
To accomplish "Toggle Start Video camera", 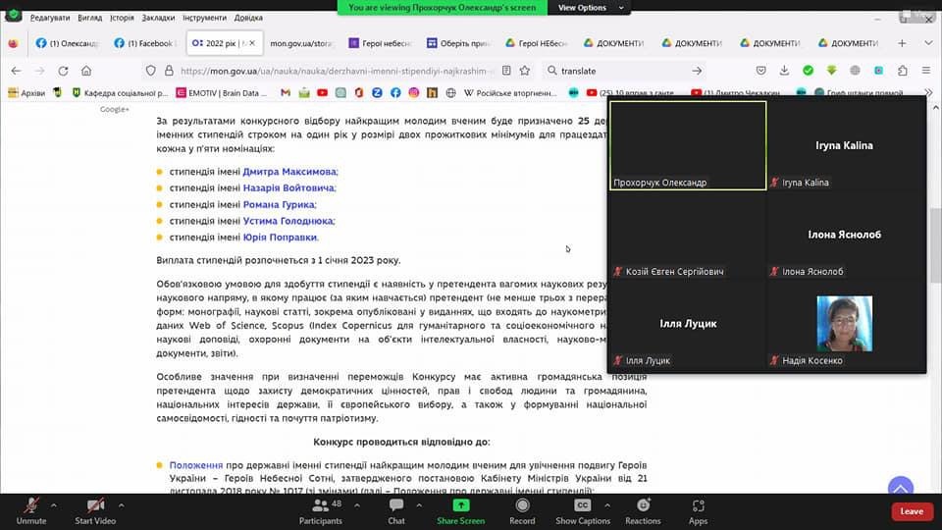I will click(x=95, y=505).
